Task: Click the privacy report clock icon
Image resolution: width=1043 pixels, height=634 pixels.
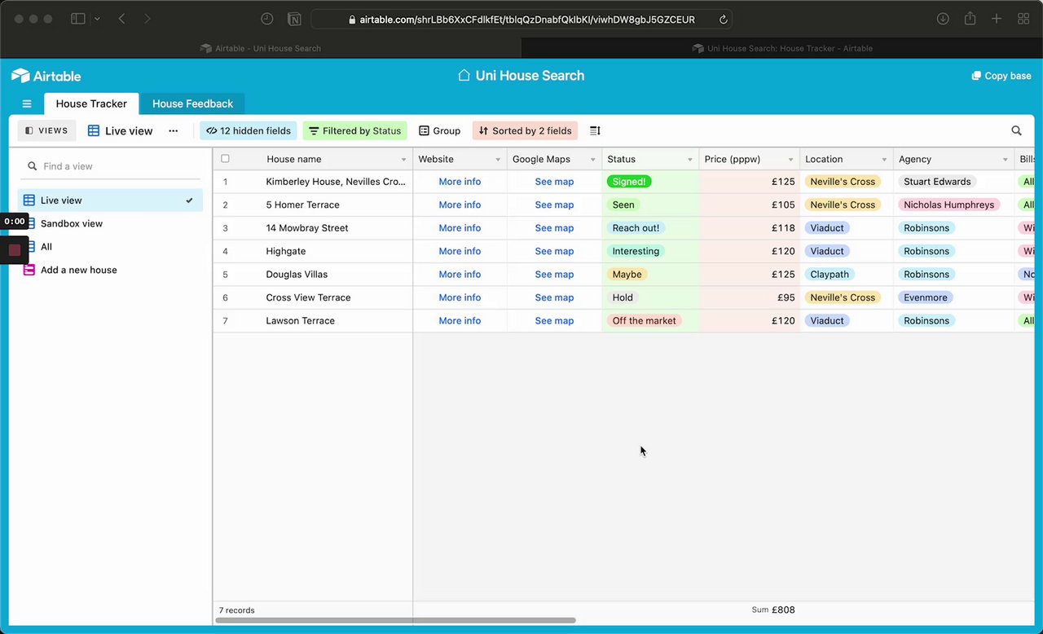Action: tap(267, 19)
